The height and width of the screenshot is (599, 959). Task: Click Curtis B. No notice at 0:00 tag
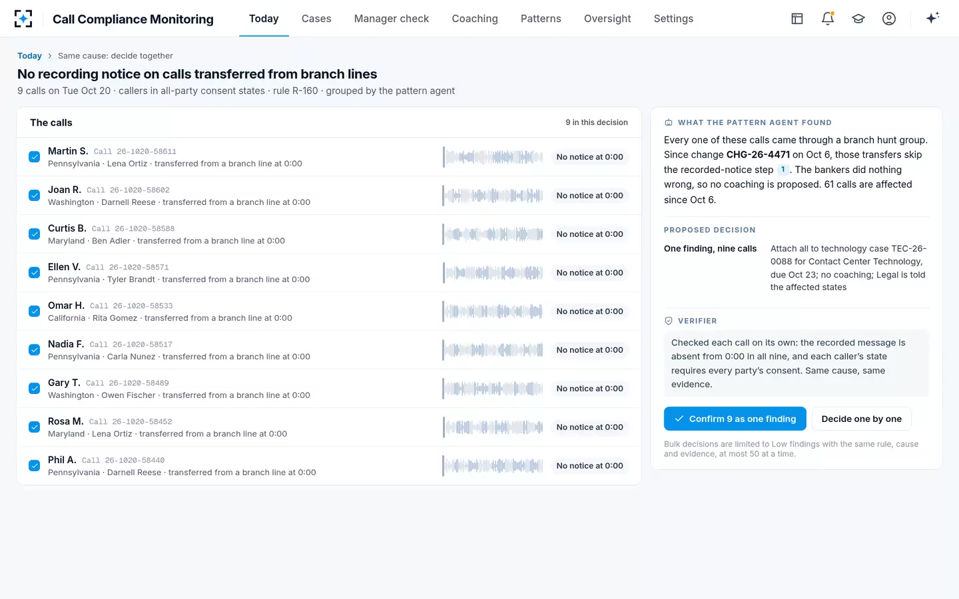click(x=590, y=234)
